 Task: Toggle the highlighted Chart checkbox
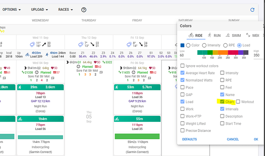click(222, 102)
